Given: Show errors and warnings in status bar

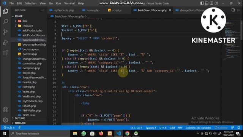Looking at the screenshot, I should click(x=9, y=127).
